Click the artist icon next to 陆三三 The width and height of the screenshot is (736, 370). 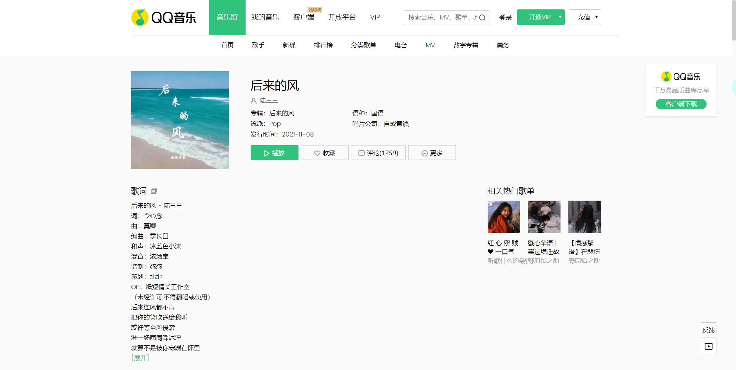tap(253, 101)
